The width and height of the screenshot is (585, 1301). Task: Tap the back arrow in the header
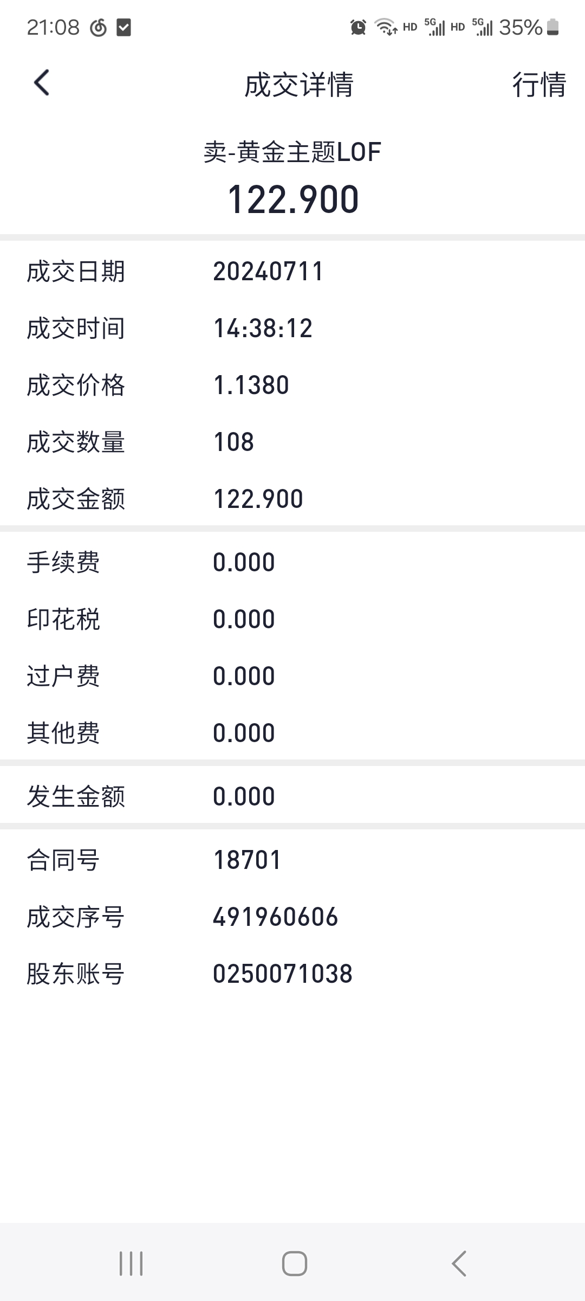(x=42, y=83)
